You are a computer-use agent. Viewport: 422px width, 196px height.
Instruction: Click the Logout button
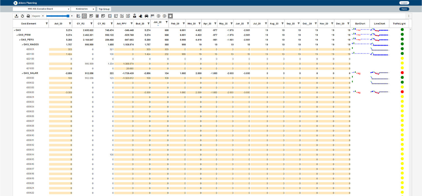coord(404,3)
